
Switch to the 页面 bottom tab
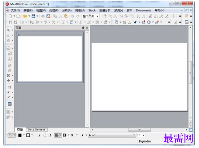coord(20,130)
